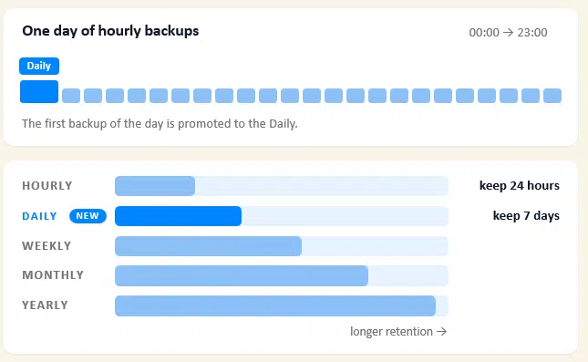Image resolution: width=588 pixels, height=362 pixels.
Task: Click the YEARLY retention bar
Action: pyautogui.click(x=282, y=305)
